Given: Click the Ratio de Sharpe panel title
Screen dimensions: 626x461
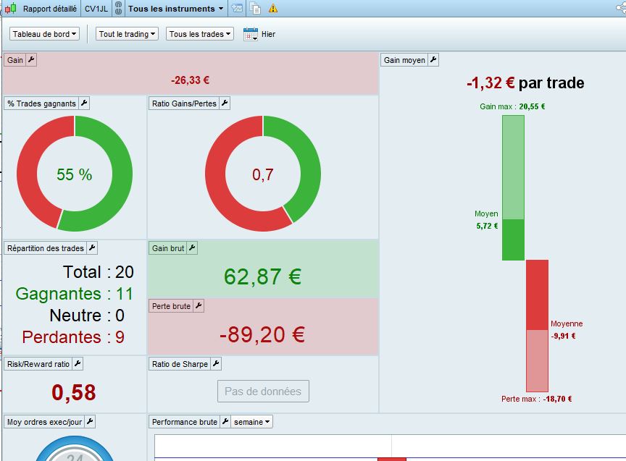Looking at the screenshot, I should [180, 364].
